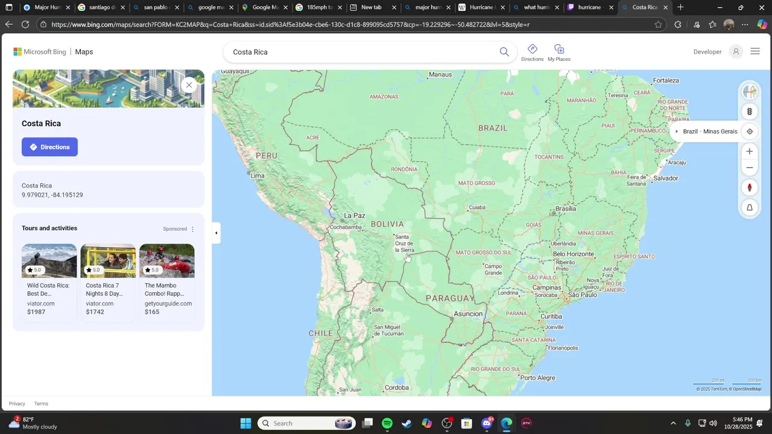Show hidden system tray icons
The height and width of the screenshot is (434, 772).
[673, 423]
